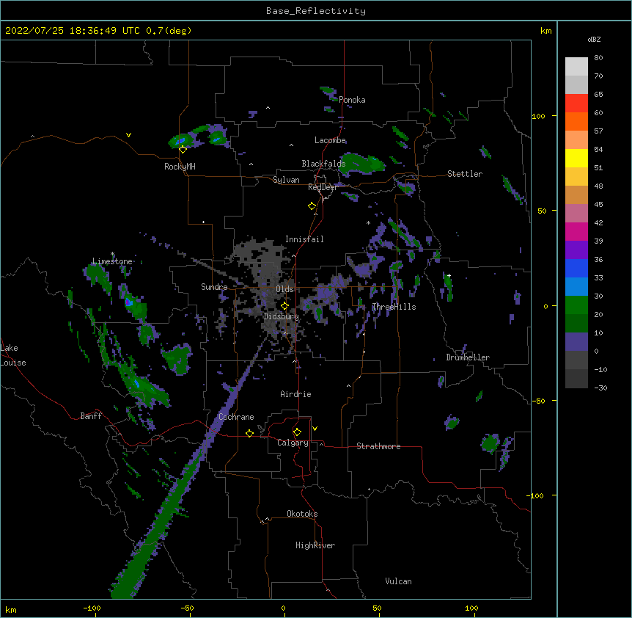The height and width of the screenshot is (618, 632).
Task: Click the dBZ legend heading
Action: pos(594,40)
